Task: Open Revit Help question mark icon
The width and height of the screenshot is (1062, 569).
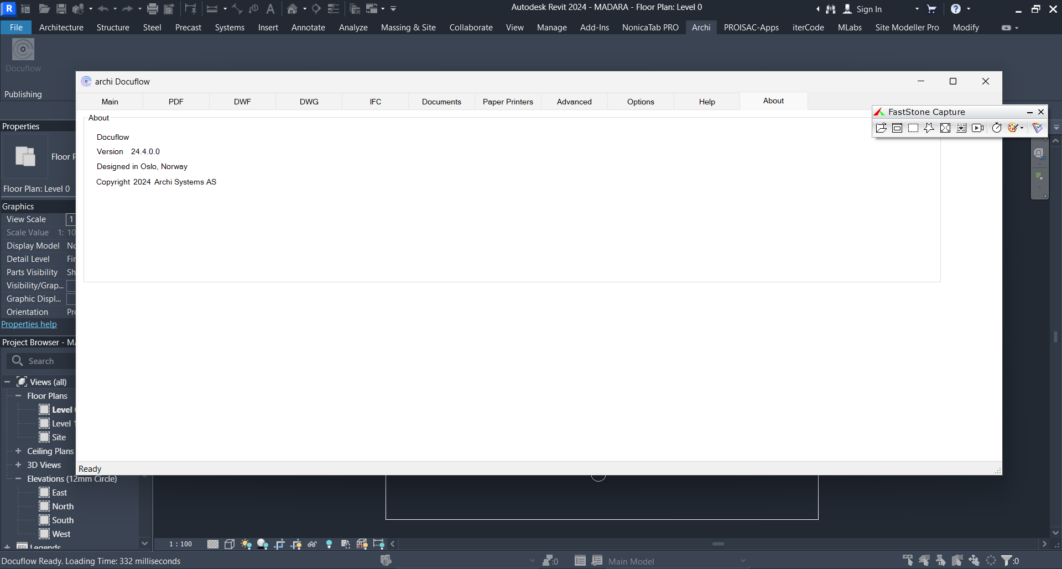Action: pyautogui.click(x=955, y=9)
